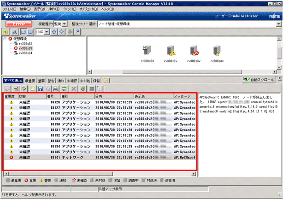Select rx300s32 in the node tree

click(x=25, y=43)
